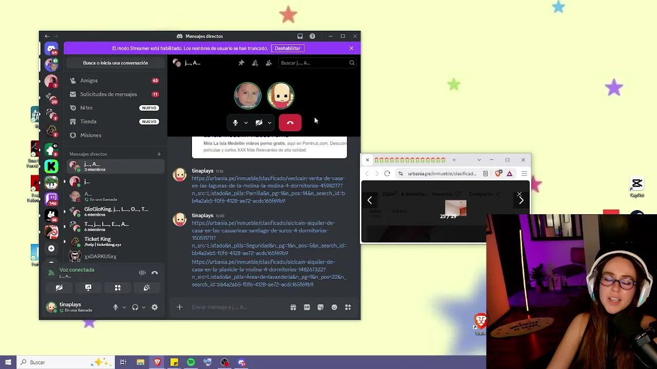
Task: Mute microphone in the user panel
Action: (x=115, y=307)
